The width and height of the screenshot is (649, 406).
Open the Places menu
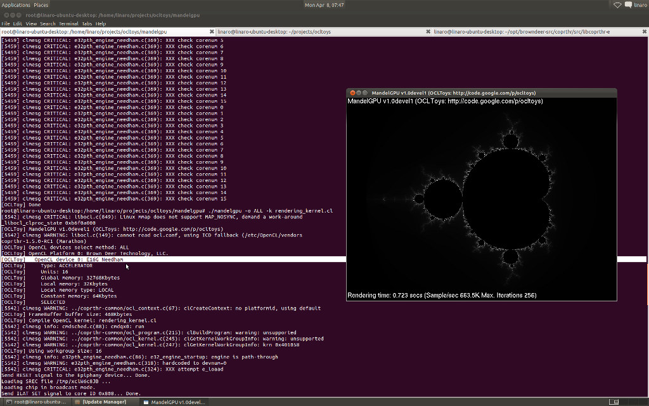click(41, 4)
